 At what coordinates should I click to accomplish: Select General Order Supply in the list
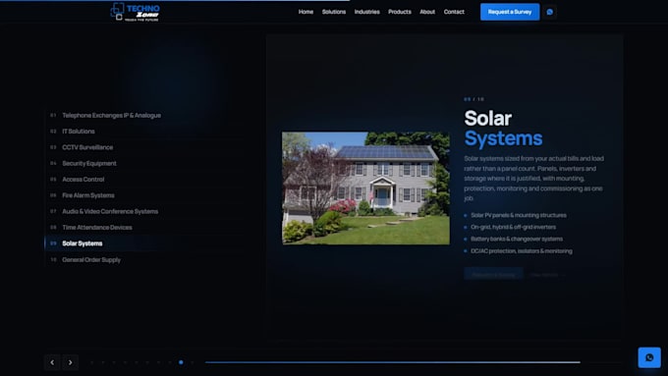coord(144,260)
